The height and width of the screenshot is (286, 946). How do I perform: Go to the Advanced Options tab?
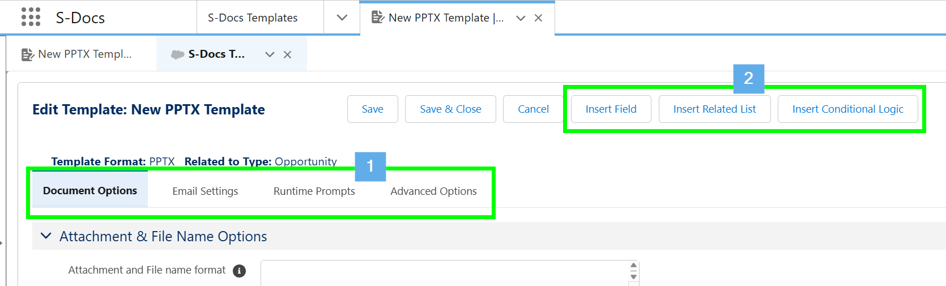(433, 191)
